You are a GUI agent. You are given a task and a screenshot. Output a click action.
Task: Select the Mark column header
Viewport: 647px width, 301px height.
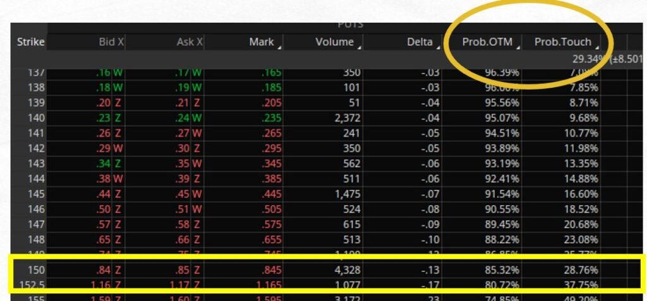tap(261, 42)
